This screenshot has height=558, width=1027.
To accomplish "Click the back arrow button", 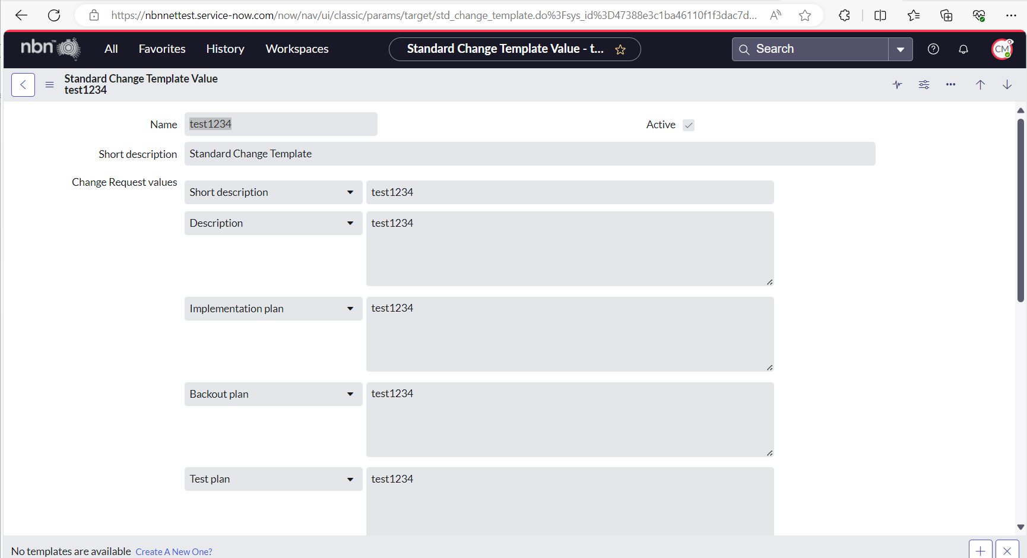I will (x=23, y=84).
